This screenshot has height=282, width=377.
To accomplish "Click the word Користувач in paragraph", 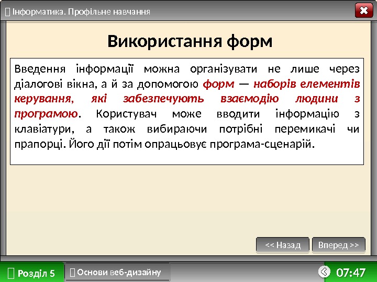I will click(x=126, y=114).
